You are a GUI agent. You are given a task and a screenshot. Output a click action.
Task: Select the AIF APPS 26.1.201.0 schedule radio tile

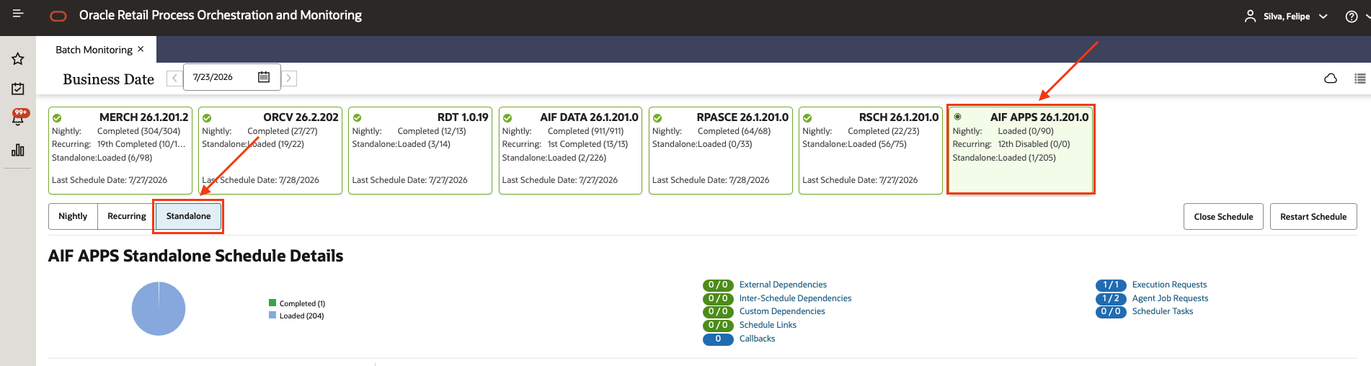[1021, 149]
